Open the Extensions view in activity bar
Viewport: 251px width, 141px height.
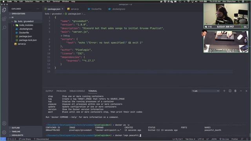[x=4, y=19]
